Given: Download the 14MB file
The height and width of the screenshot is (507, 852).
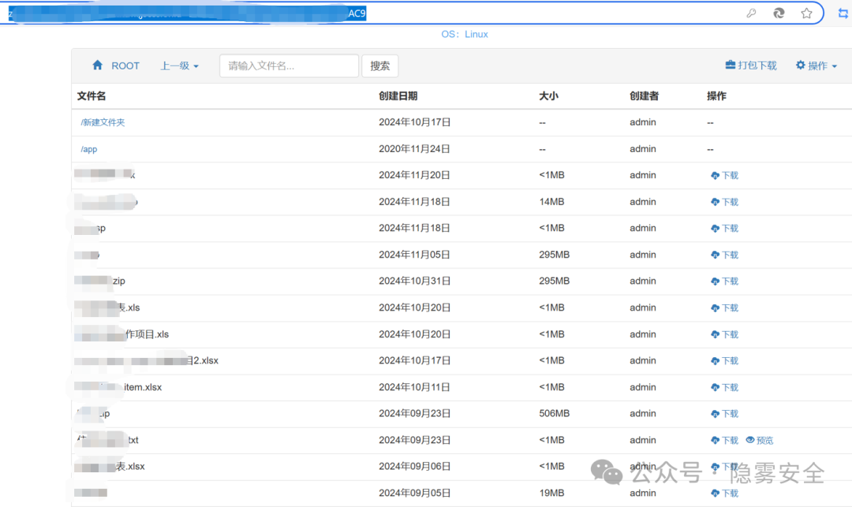Looking at the screenshot, I should (x=724, y=202).
